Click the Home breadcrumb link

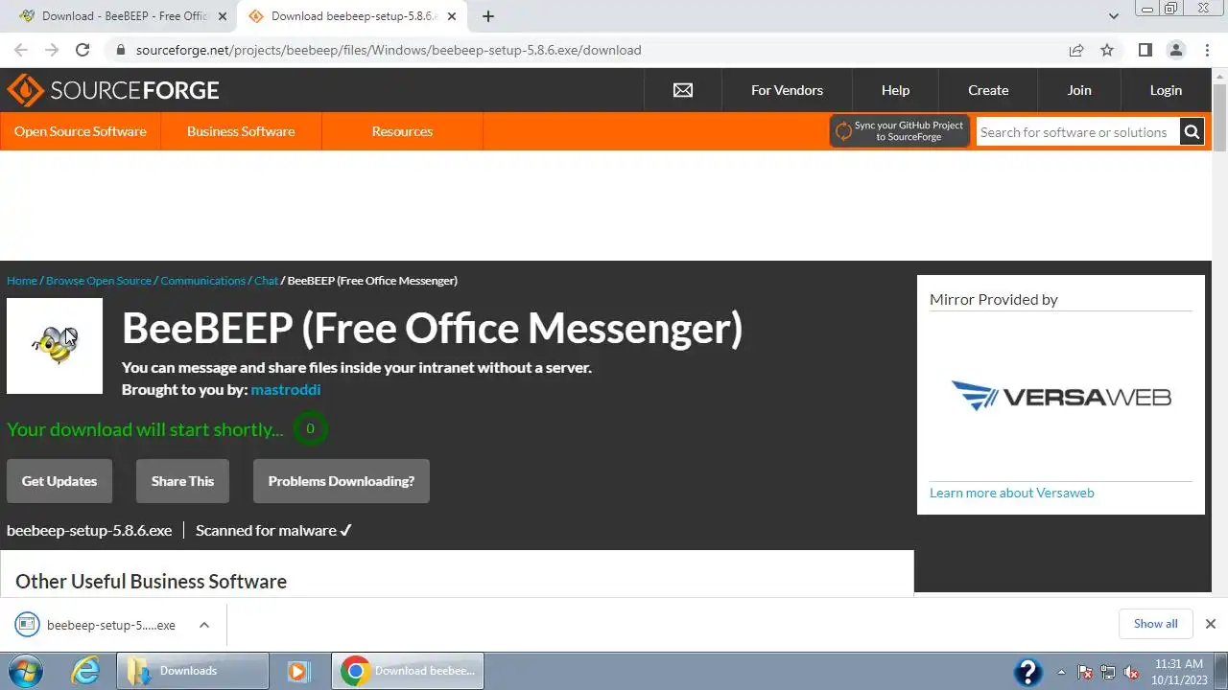[x=22, y=281]
